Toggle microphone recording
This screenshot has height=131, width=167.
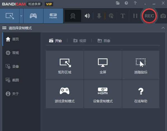(99, 16)
